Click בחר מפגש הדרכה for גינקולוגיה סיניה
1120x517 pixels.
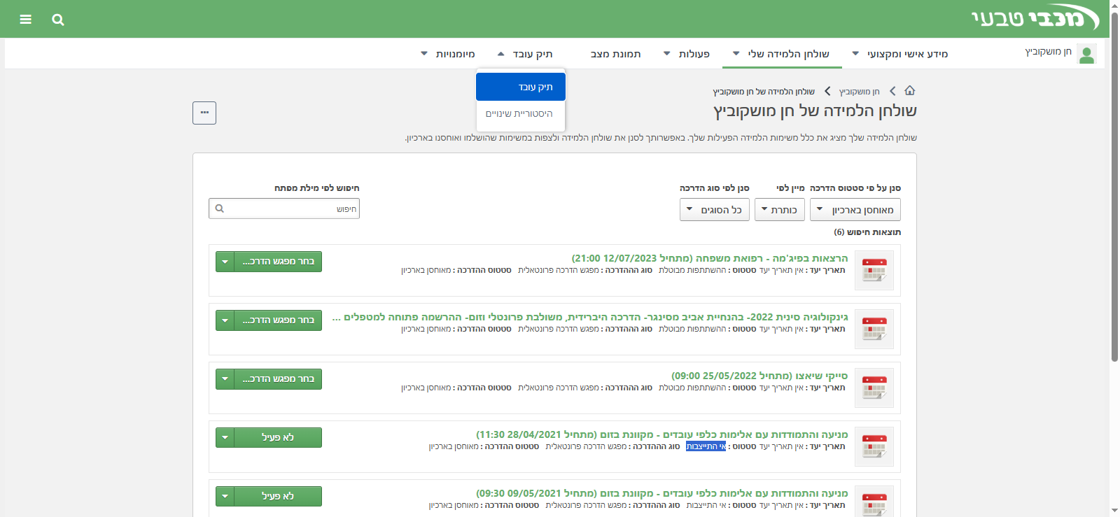coord(278,320)
